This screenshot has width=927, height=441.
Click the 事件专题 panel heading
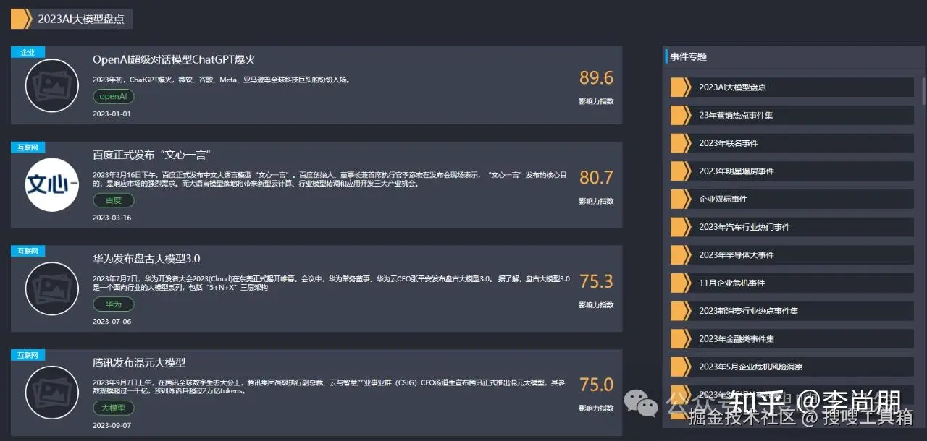(689, 56)
